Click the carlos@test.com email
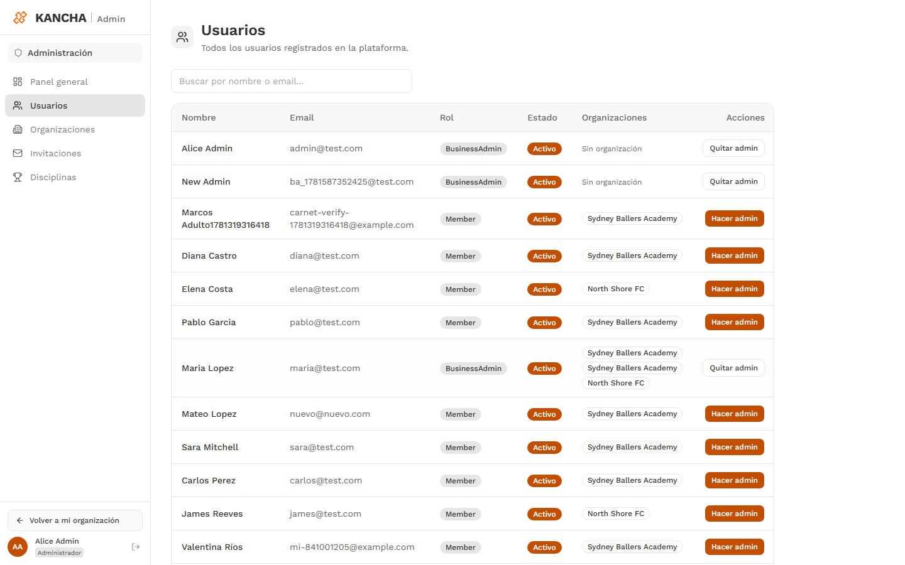905x565 pixels. point(326,480)
